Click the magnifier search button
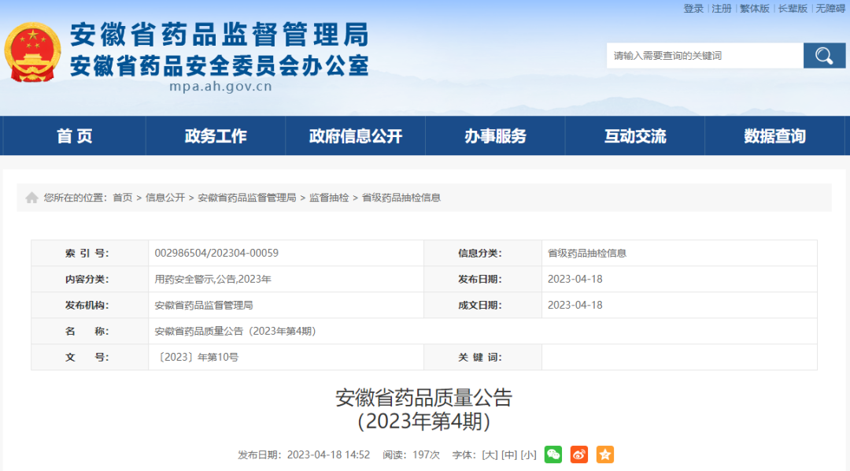This screenshot has width=850, height=471. (824, 55)
